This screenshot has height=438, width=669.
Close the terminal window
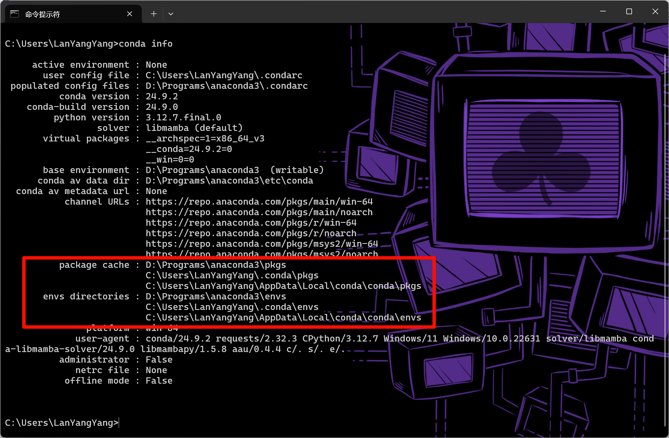[x=655, y=11]
